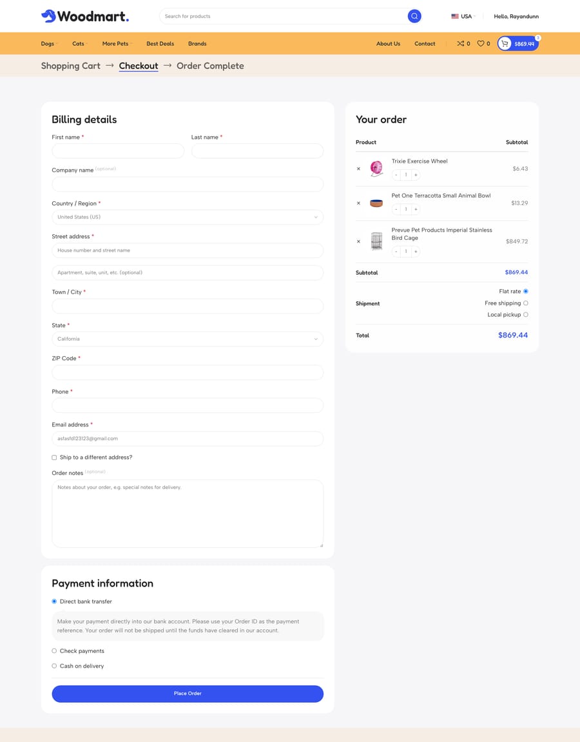Click the blue search magnifier icon
This screenshot has height=742, width=580.
[x=414, y=16]
